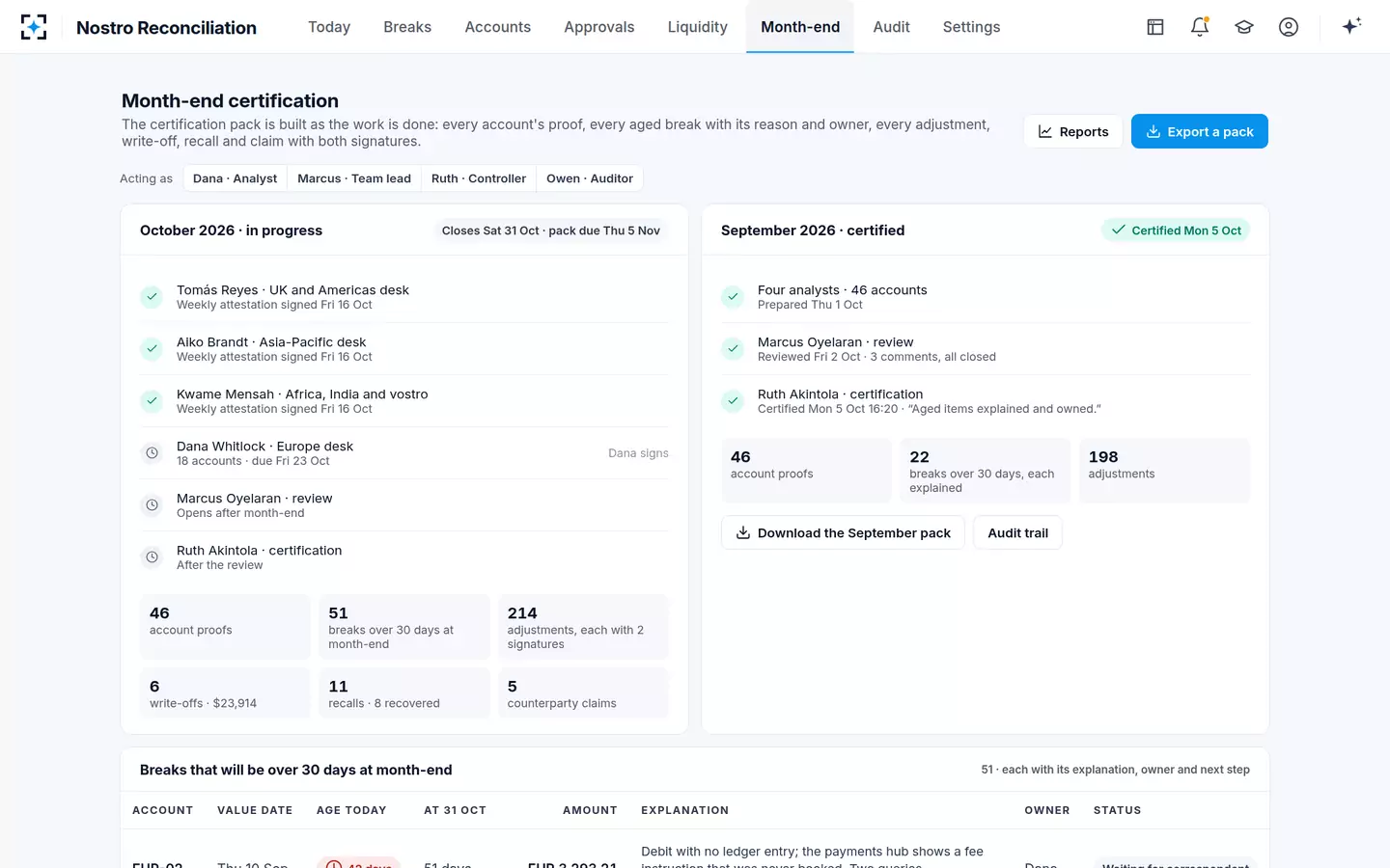Act as Ruth · Controller

479,178
